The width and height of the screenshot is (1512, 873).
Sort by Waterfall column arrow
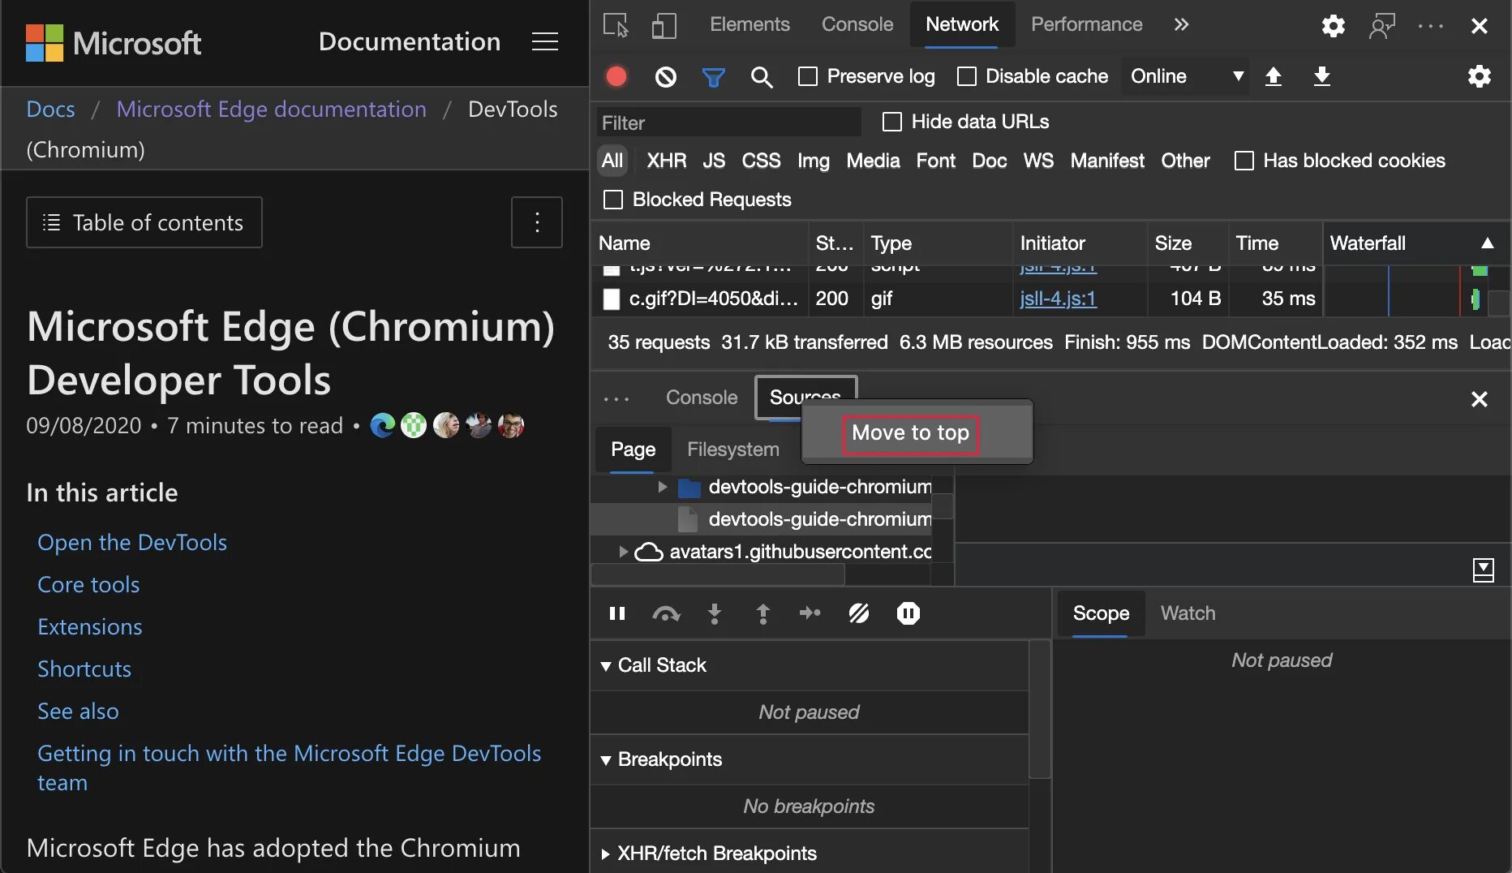[x=1487, y=243]
